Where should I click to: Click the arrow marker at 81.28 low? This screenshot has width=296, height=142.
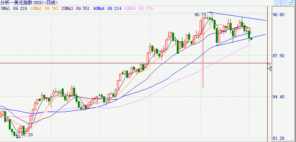[x=19, y=137]
